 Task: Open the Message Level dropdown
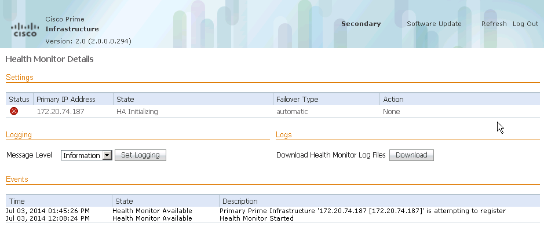pyautogui.click(x=86, y=155)
